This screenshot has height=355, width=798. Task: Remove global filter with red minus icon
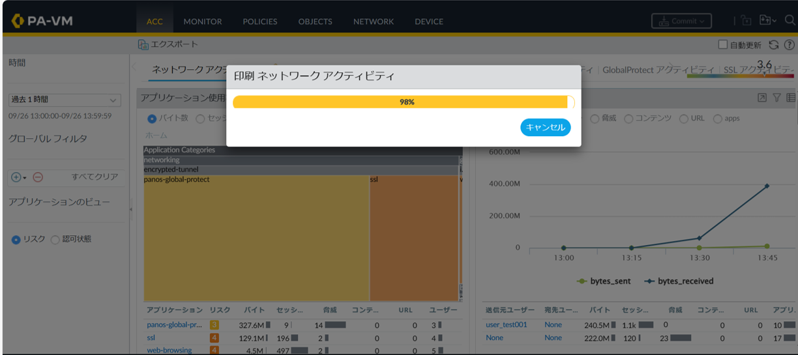(38, 177)
